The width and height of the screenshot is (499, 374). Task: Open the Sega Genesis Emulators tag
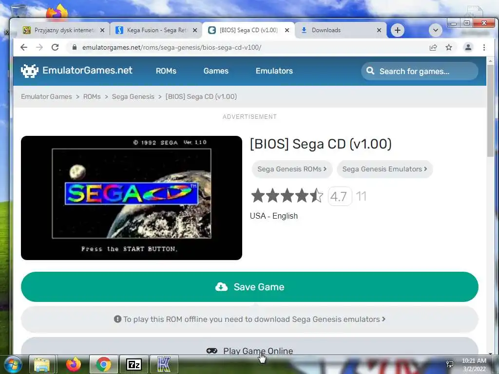[x=384, y=169]
